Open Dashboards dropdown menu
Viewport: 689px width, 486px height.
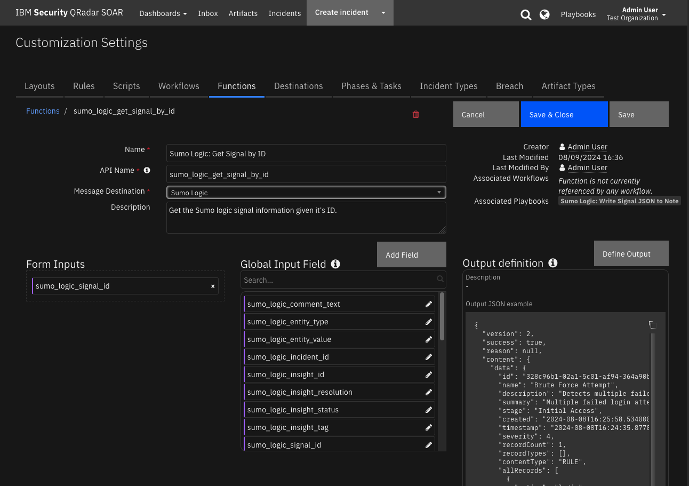(163, 13)
